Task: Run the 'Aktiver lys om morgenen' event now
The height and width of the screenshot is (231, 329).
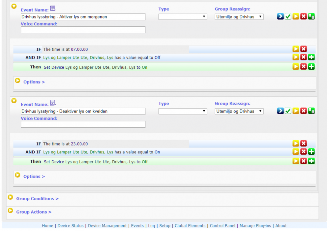Action: click(296, 16)
